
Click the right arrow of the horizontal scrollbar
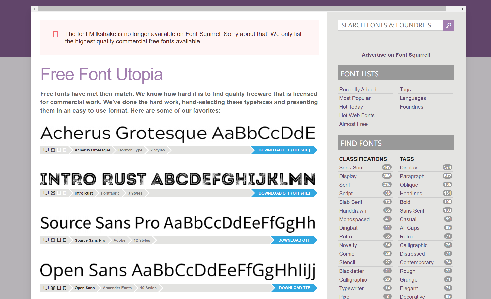(x=463, y=9)
